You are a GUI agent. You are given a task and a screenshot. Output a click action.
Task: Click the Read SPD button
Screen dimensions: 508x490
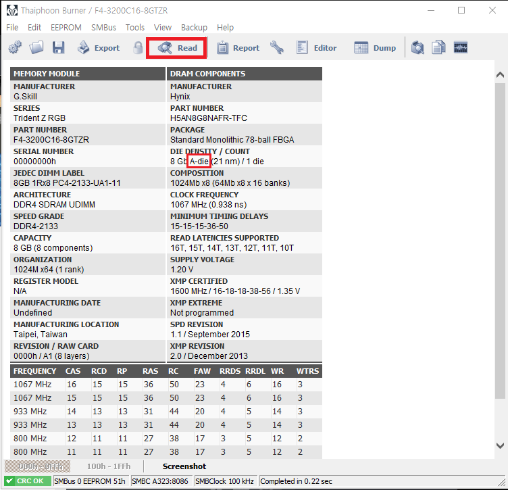[x=177, y=48]
